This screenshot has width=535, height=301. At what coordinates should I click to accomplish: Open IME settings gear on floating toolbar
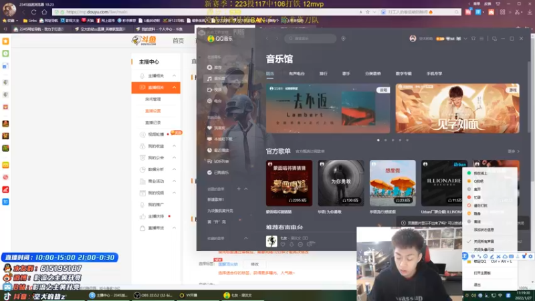pyautogui.click(x=530, y=256)
